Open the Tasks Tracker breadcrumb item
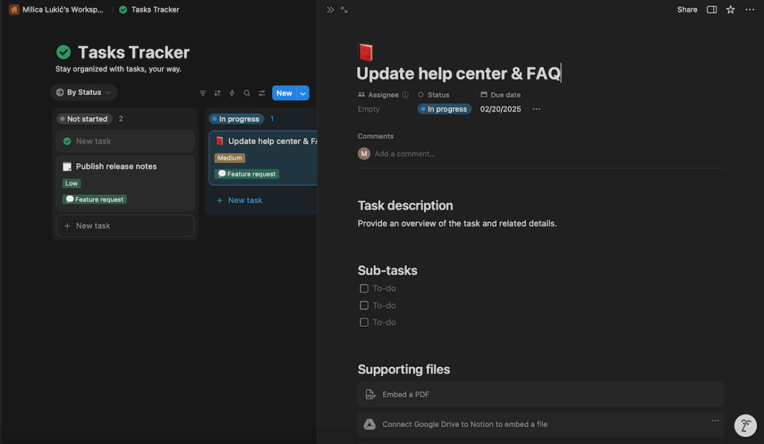This screenshot has height=444, width=764. pos(155,9)
